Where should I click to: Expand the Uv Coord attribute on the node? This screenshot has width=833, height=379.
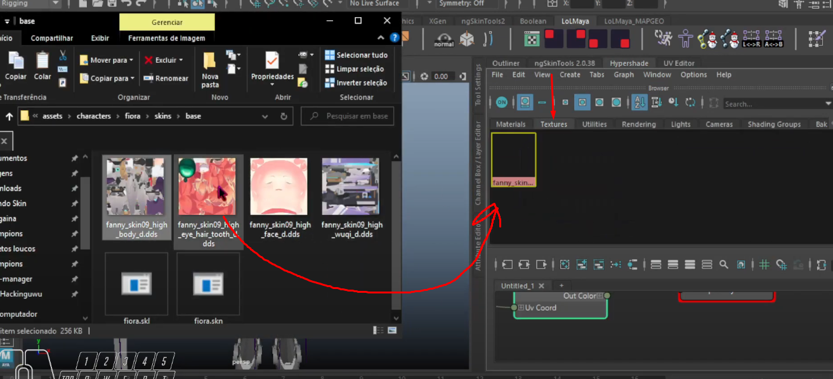click(521, 308)
